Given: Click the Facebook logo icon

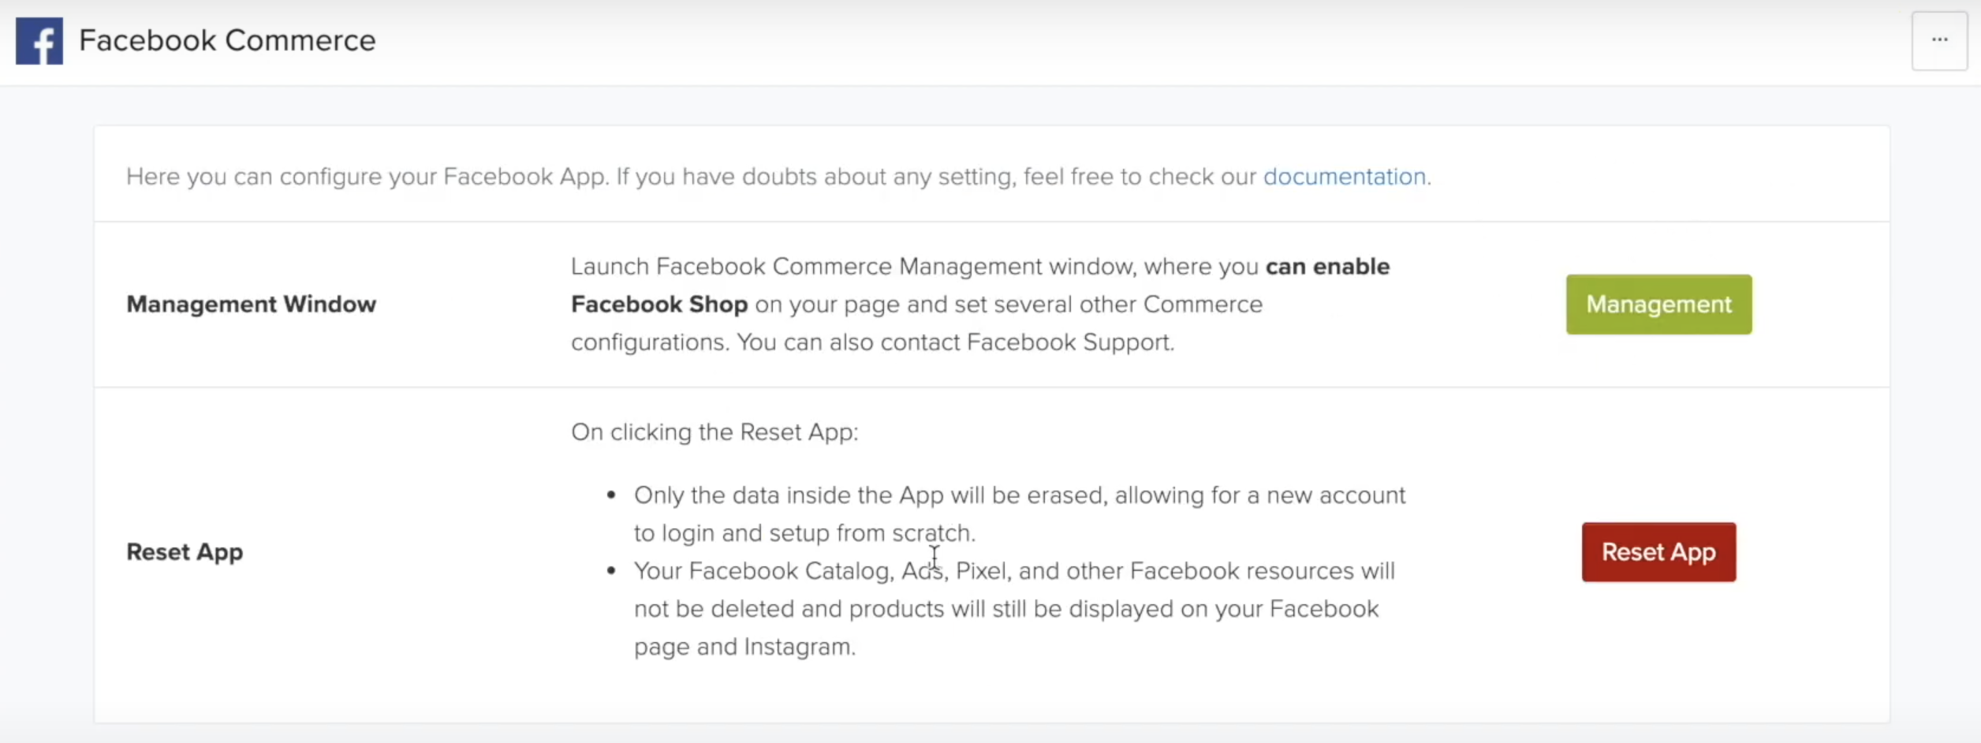Looking at the screenshot, I should click(39, 41).
